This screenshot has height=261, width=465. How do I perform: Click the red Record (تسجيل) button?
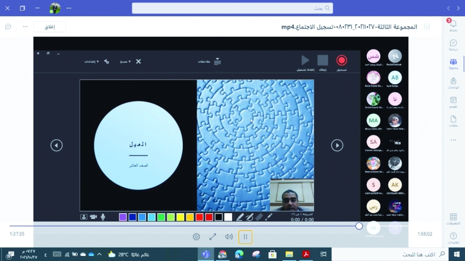[x=342, y=60]
